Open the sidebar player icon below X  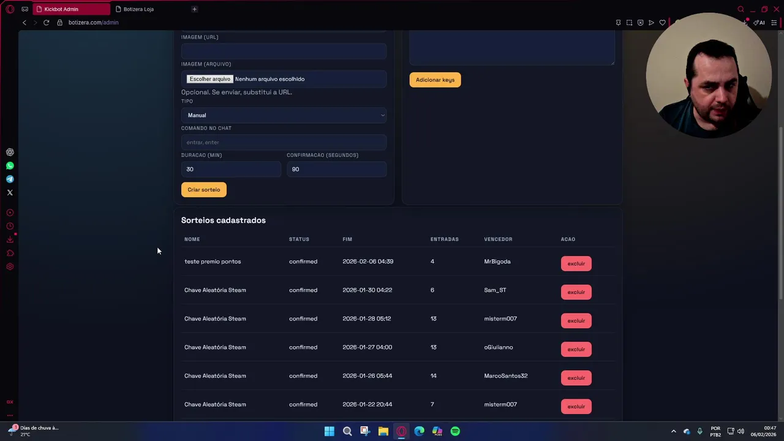10,213
